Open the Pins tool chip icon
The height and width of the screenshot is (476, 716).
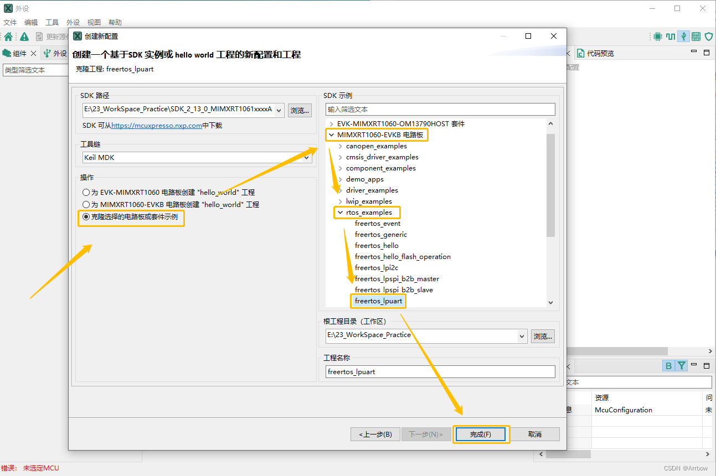click(658, 37)
